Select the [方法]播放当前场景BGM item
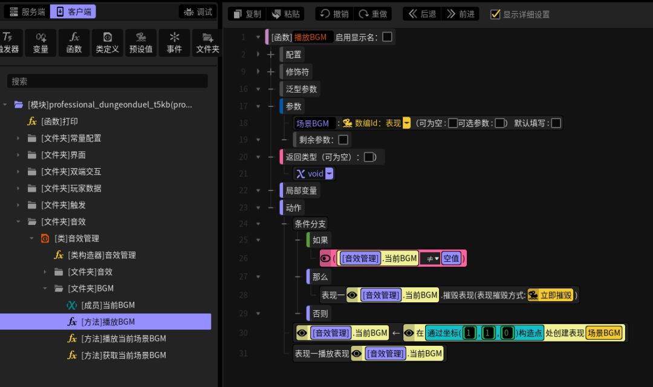The height and width of the screenshot is (387, 653). pos(116,338)
